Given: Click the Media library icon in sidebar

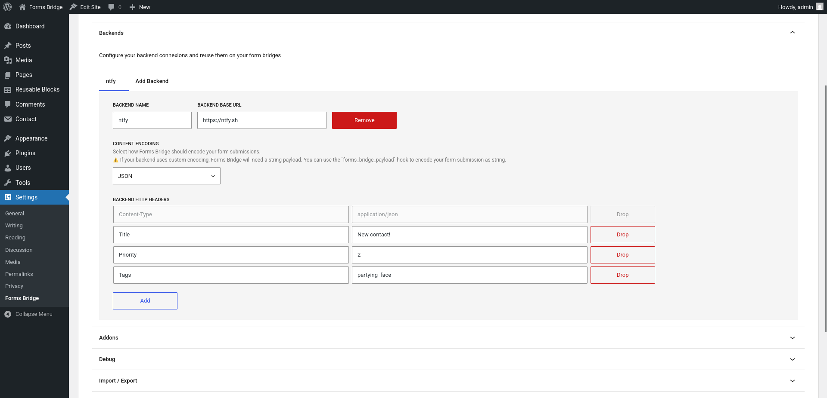Looking at the screenshot, I should pos(8,60).
